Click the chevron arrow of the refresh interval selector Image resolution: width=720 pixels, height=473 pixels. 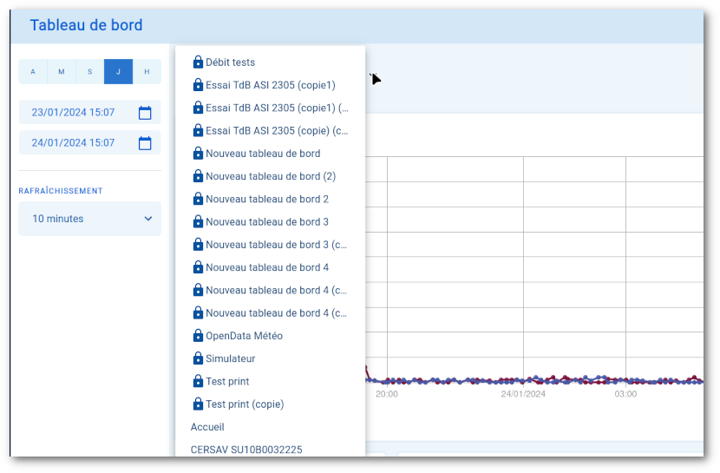tap(147, 219)
